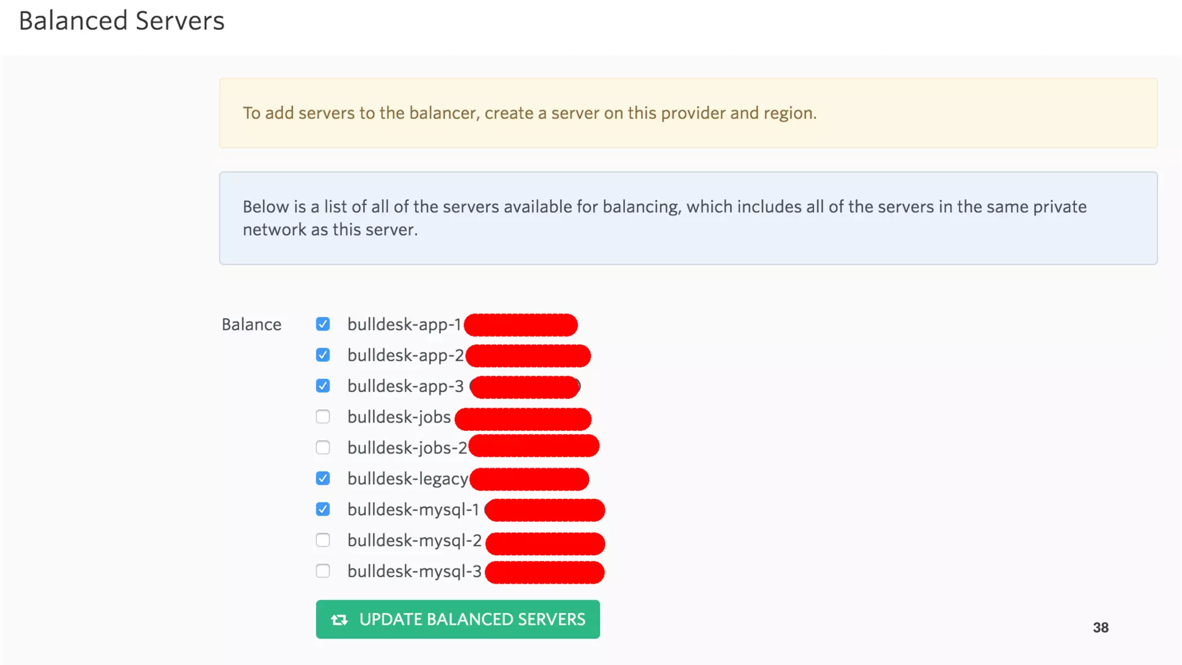Click the yellow add-servers notice banner

[688, 113]
